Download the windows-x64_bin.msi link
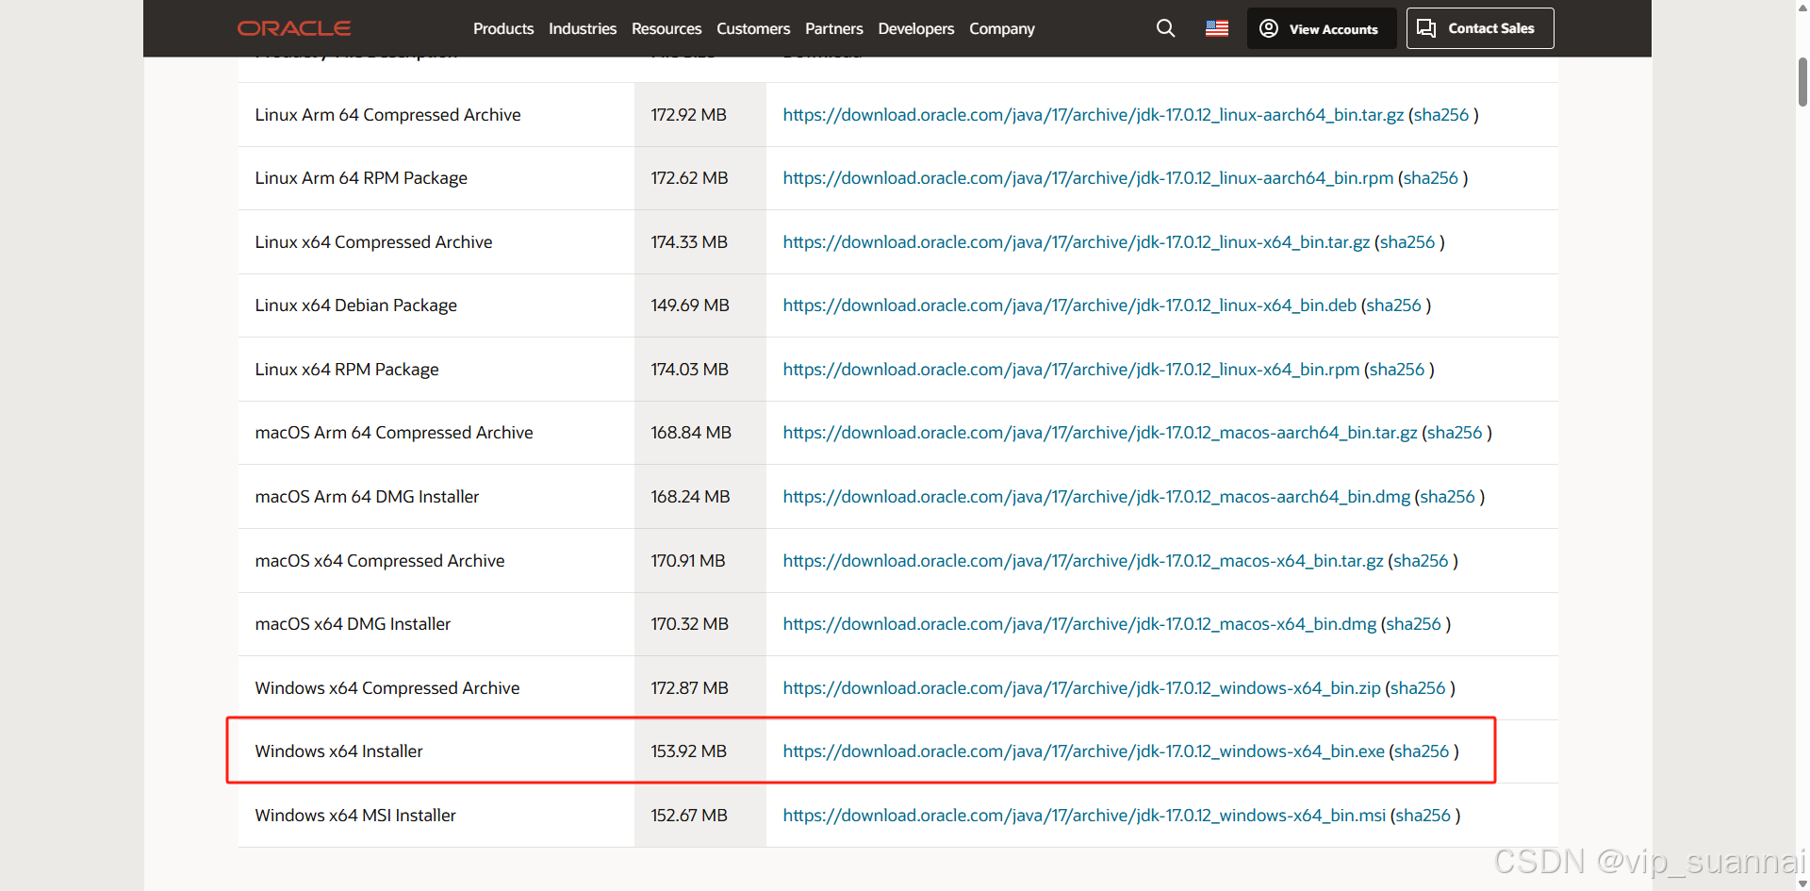This screenshot has height=891, width=1810. coord(1084,816)
